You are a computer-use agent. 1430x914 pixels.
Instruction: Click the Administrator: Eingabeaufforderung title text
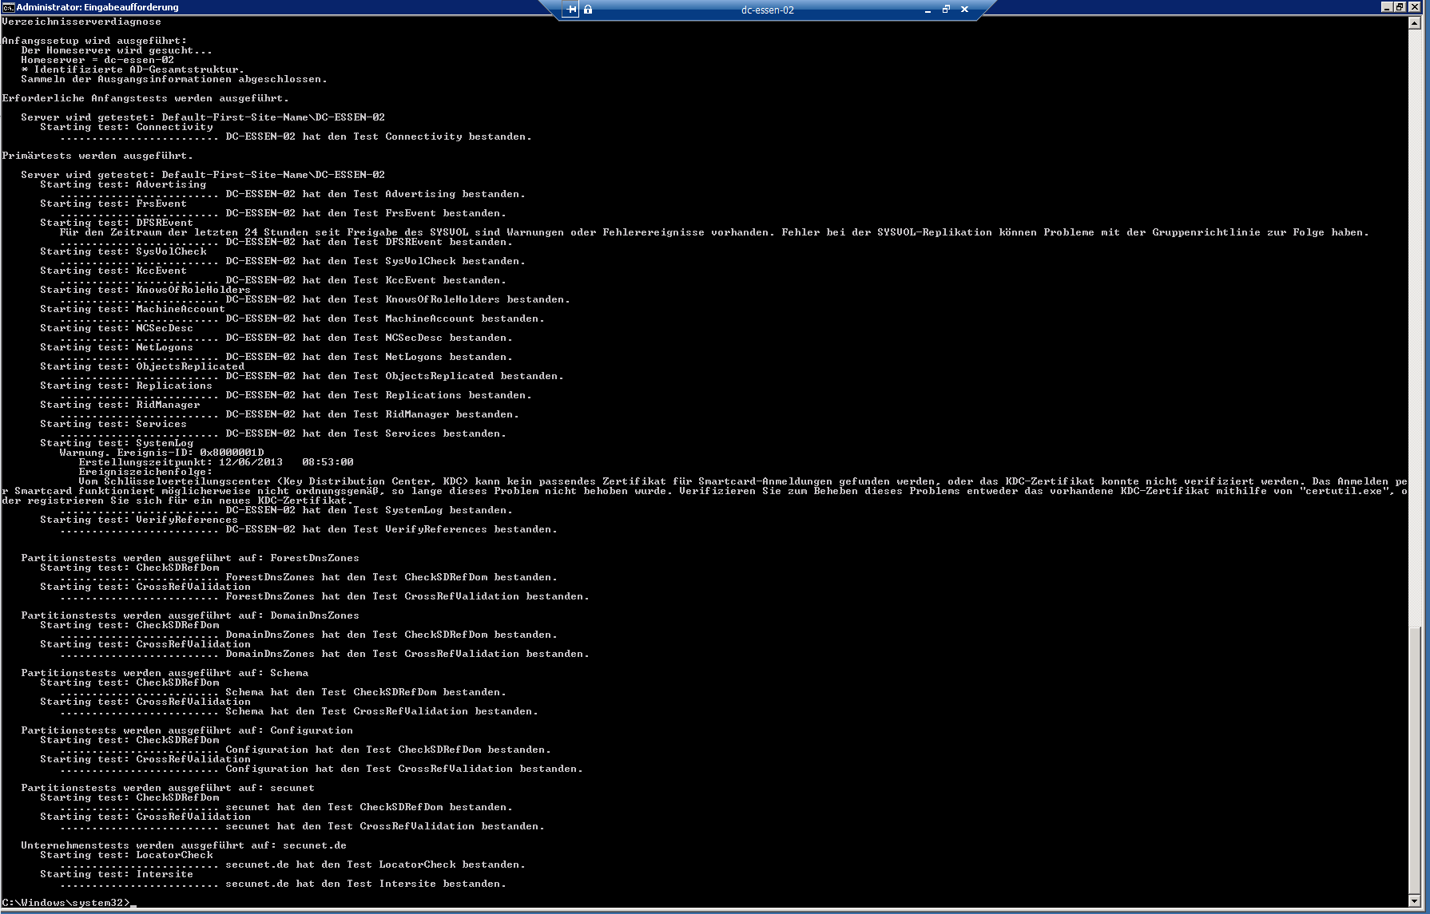coord(97,7)
